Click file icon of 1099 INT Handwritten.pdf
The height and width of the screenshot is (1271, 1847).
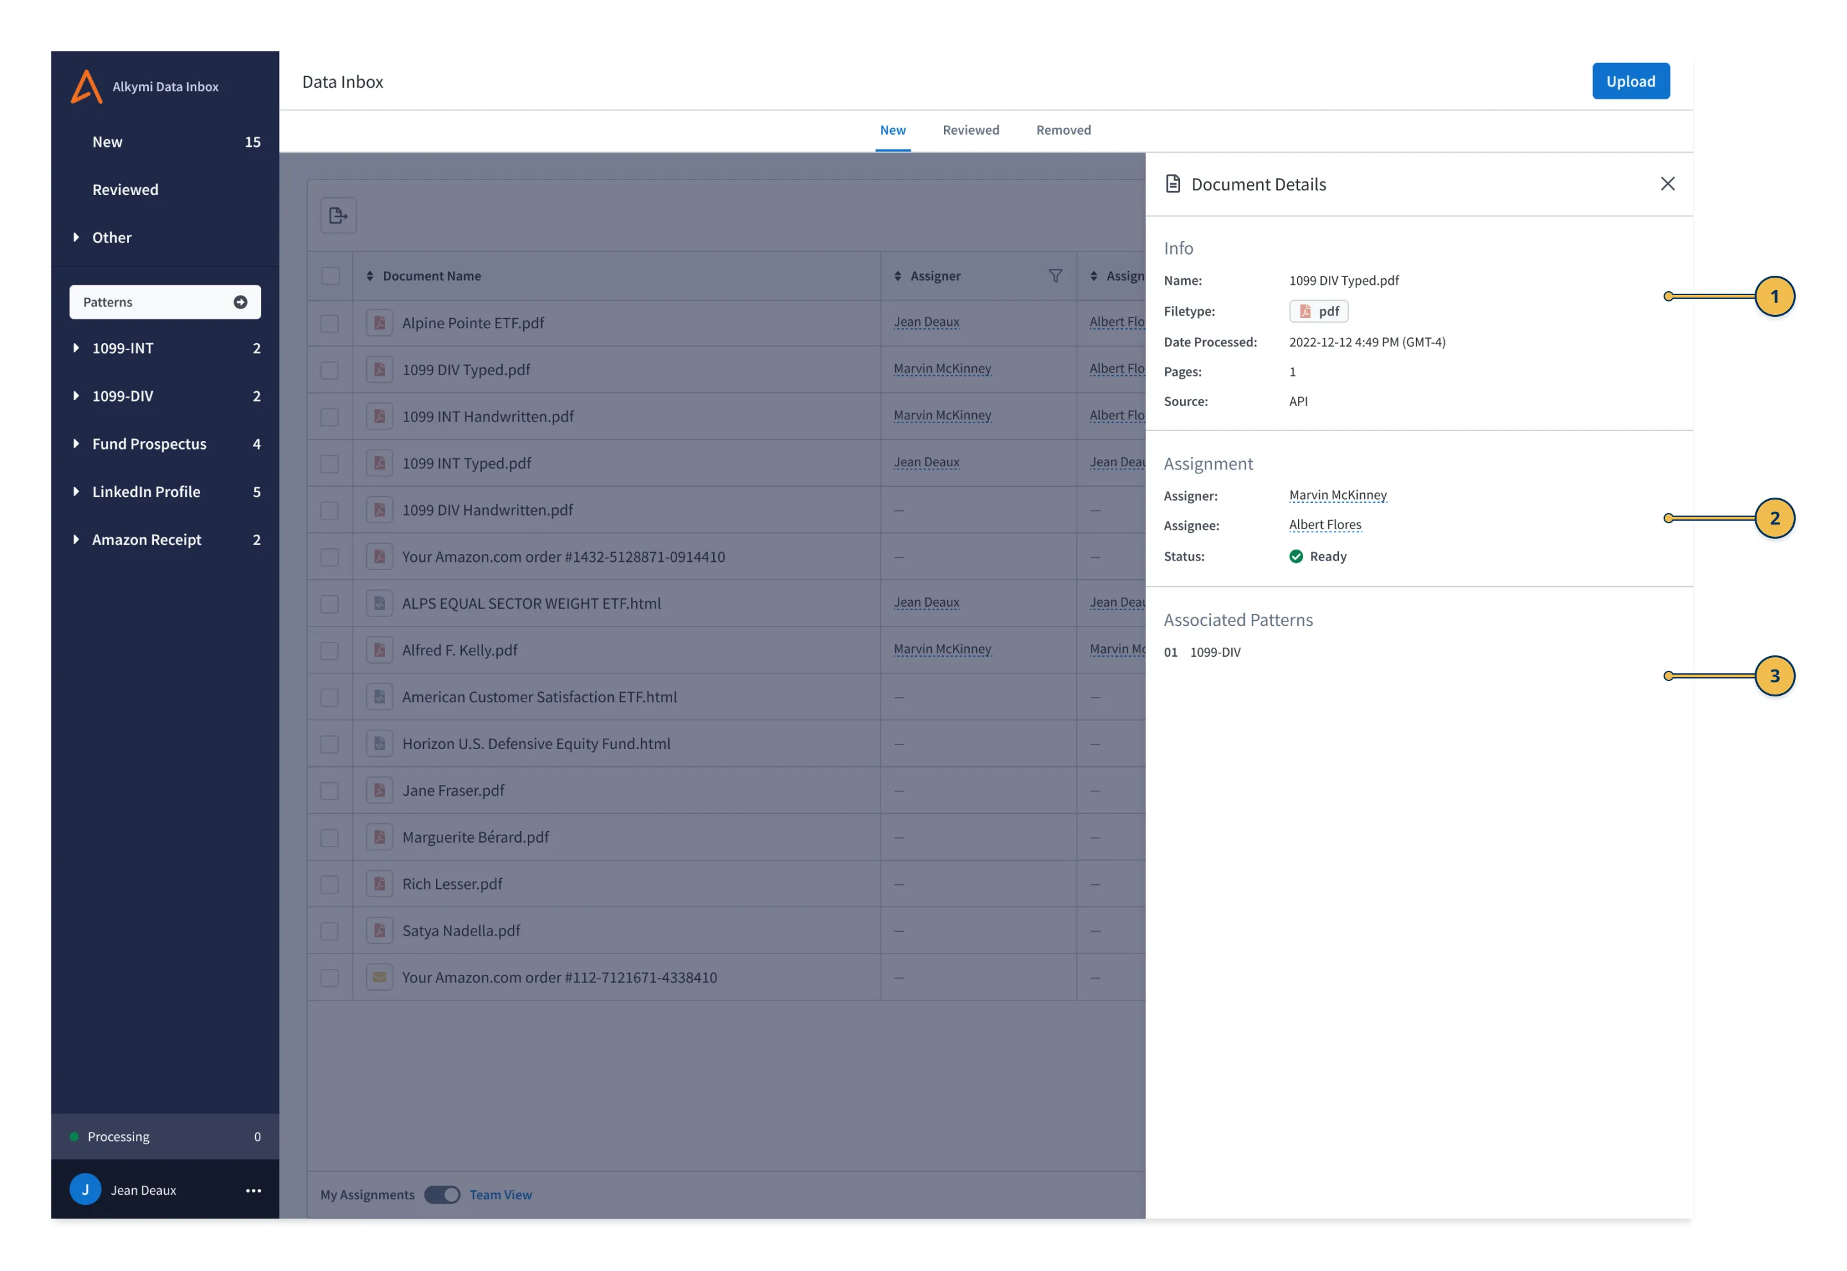coord(379,416)
